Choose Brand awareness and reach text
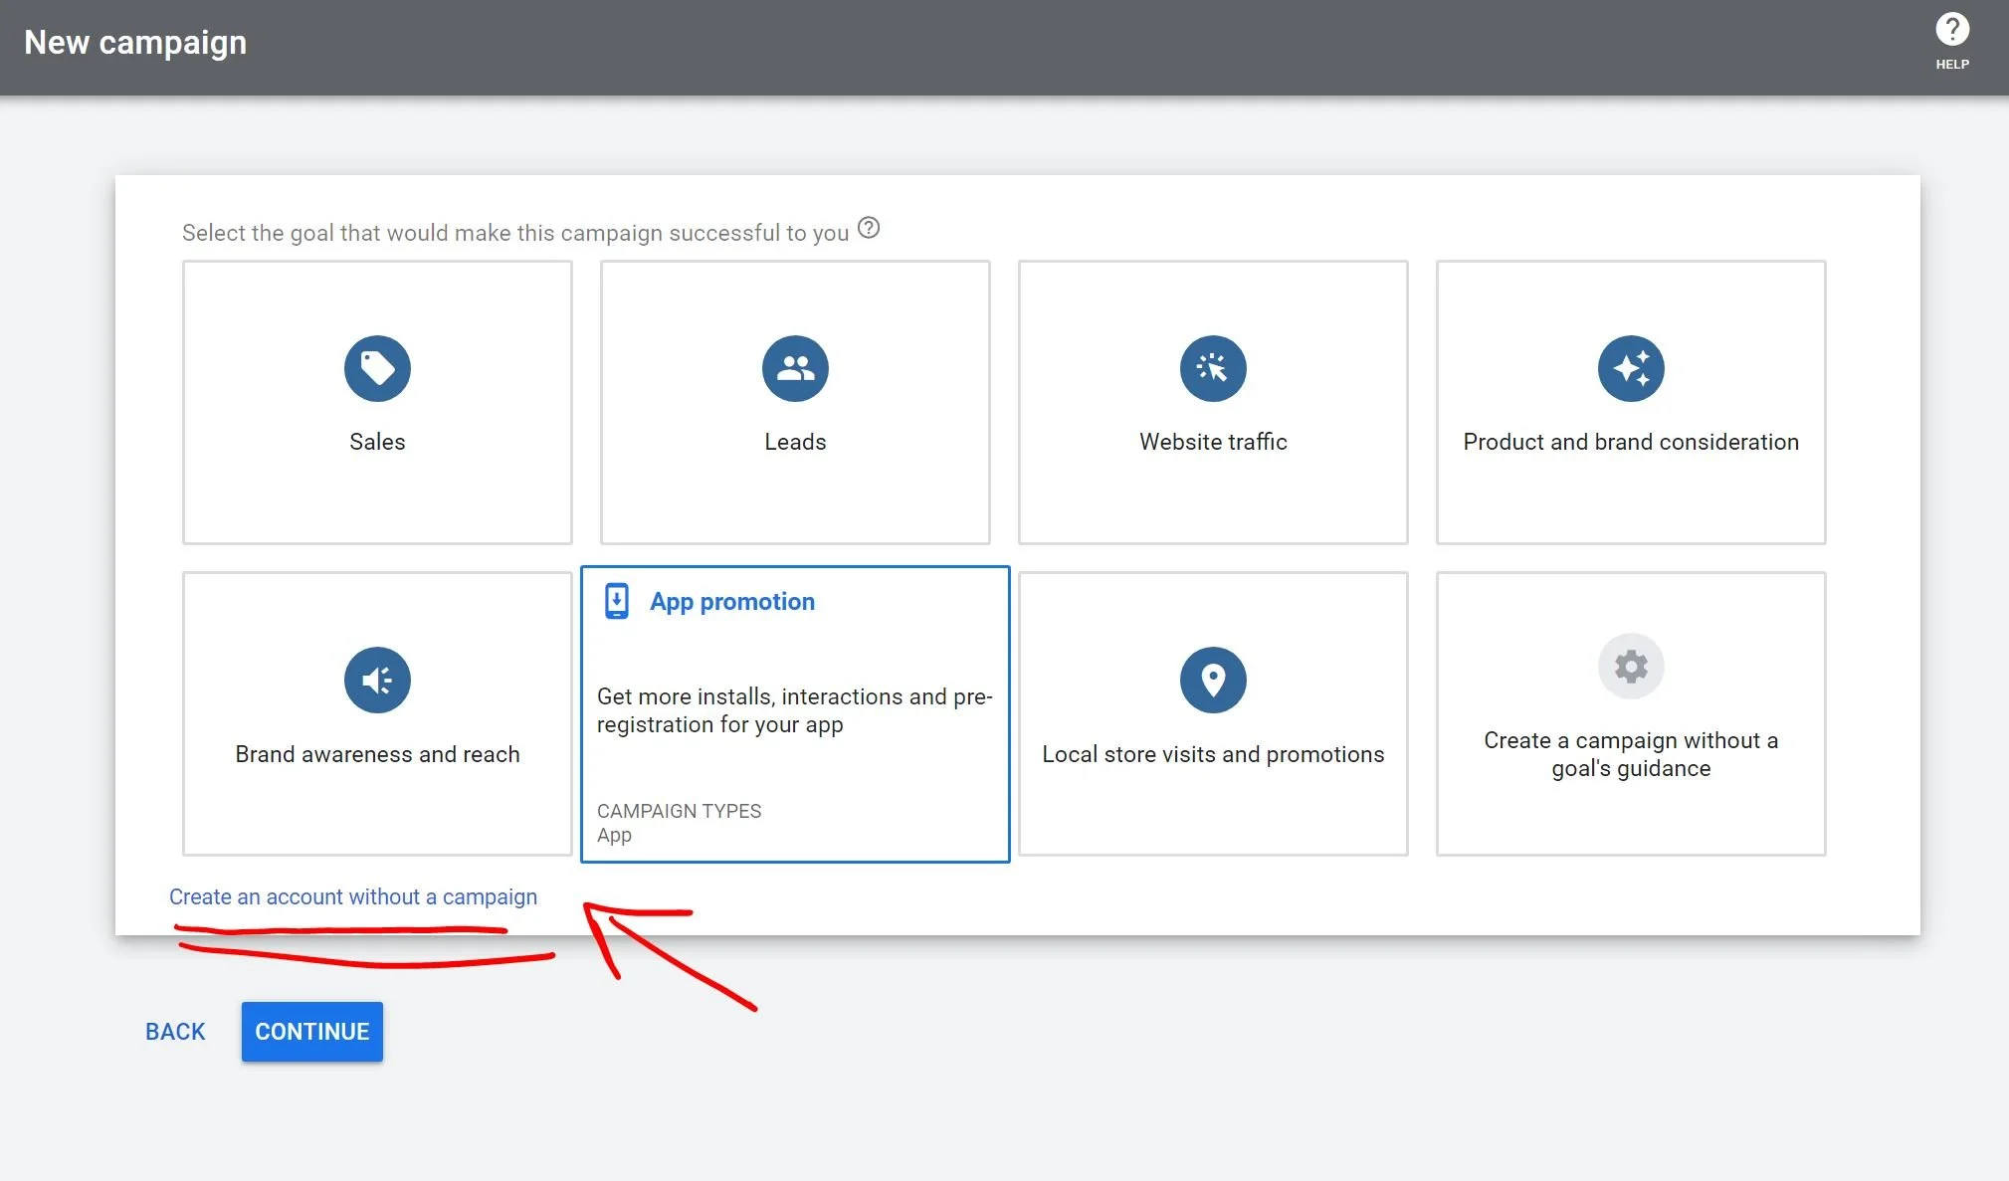This screenshot has height=1181, width=2009. point(377,754)
